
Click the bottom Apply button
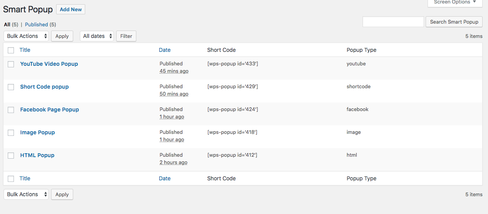62,194
